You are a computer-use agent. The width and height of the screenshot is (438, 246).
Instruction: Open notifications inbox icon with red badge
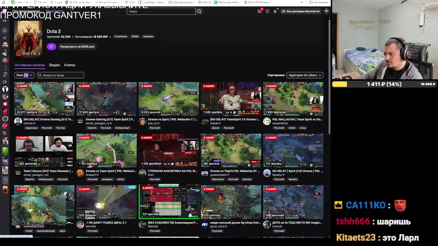point(260,11)
